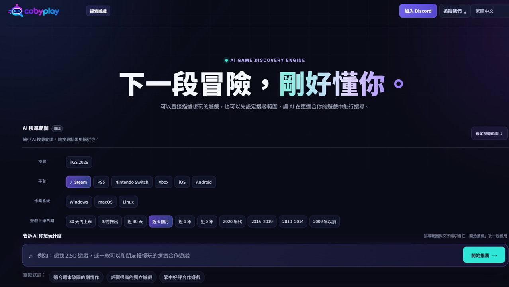Select the 近 30 天 date filter
The image size is (509, 287).
point(135,221)
